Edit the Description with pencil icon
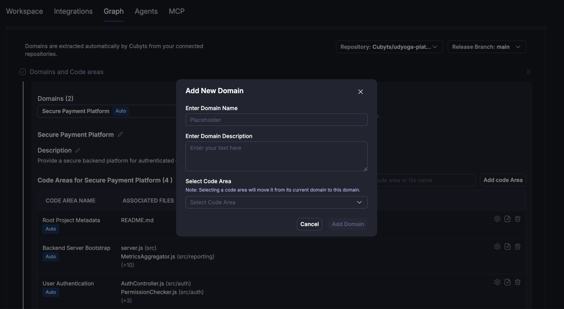Image resolution: width=564 pixels, height=309 pixels. pos(78,150)
